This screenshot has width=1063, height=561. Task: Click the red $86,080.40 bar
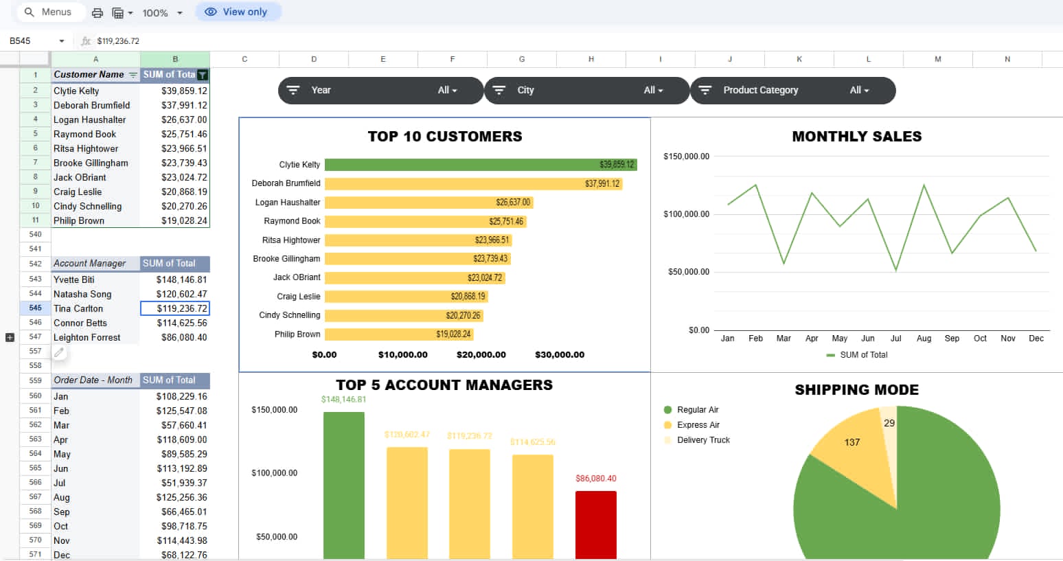point(596,525)
